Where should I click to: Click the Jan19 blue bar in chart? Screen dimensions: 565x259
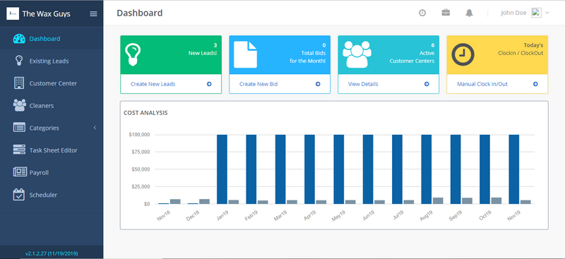(x=222, y=169)
